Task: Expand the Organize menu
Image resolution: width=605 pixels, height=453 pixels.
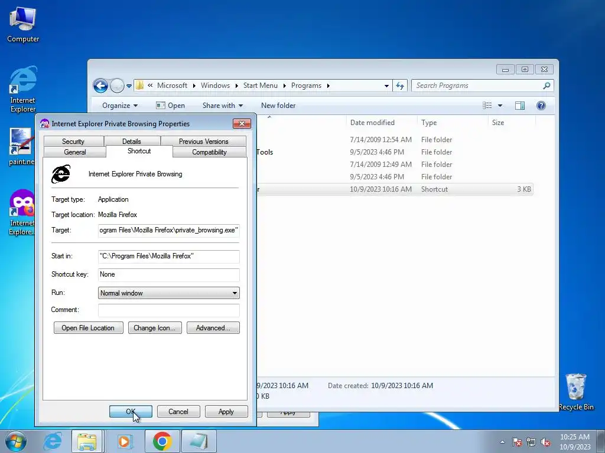Action: pos(119,106)
